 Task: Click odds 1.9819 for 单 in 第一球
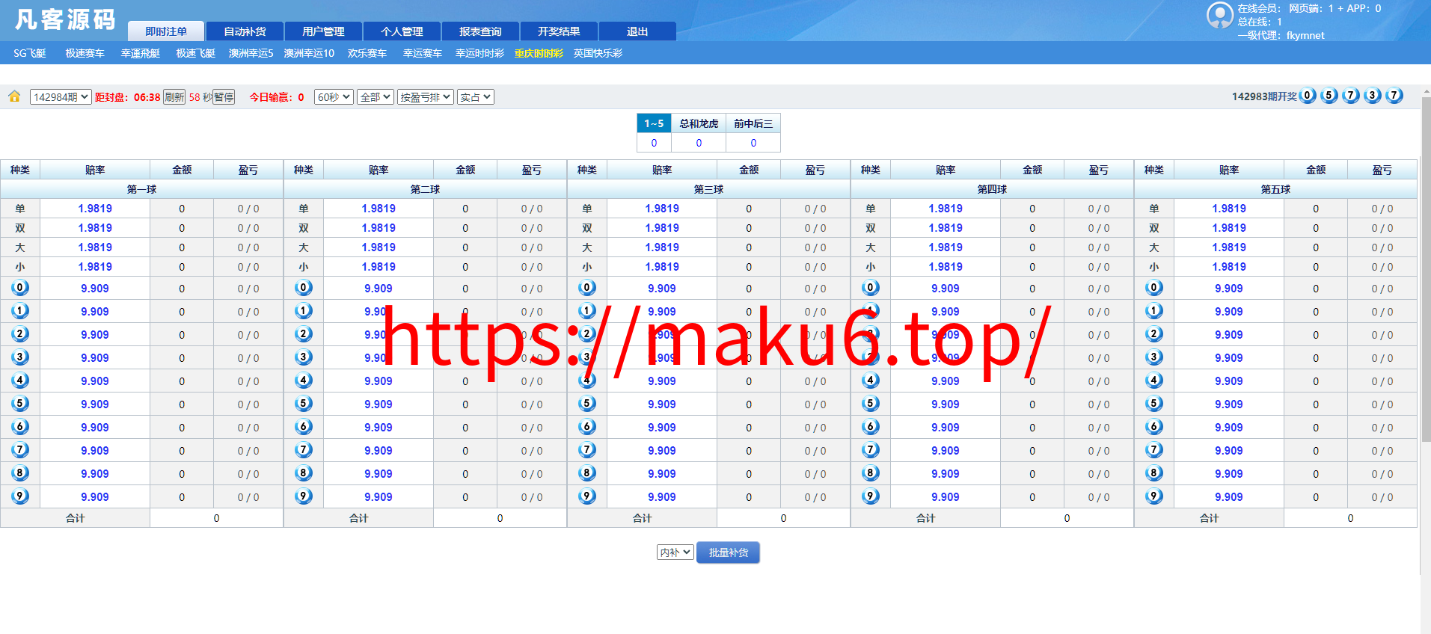coord(95,209)
